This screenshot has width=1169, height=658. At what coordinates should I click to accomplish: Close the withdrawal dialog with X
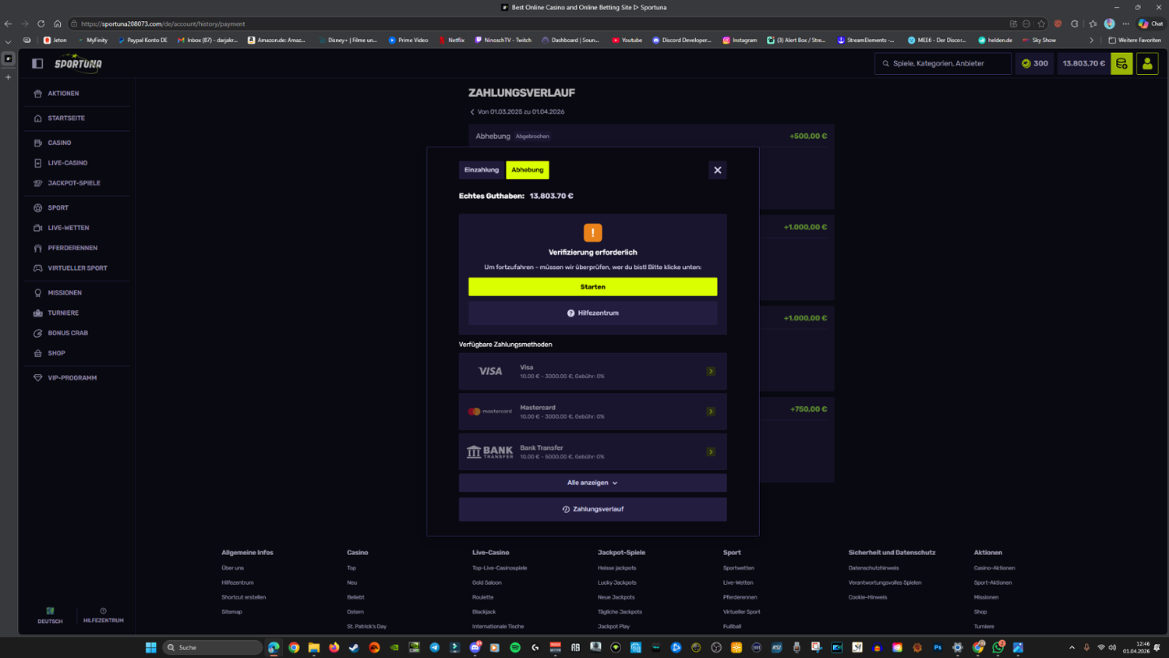tap(718, 170)
